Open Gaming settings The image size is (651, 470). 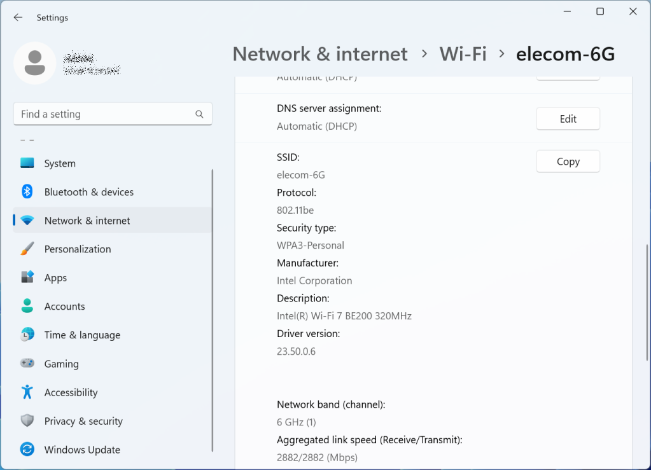60,363
